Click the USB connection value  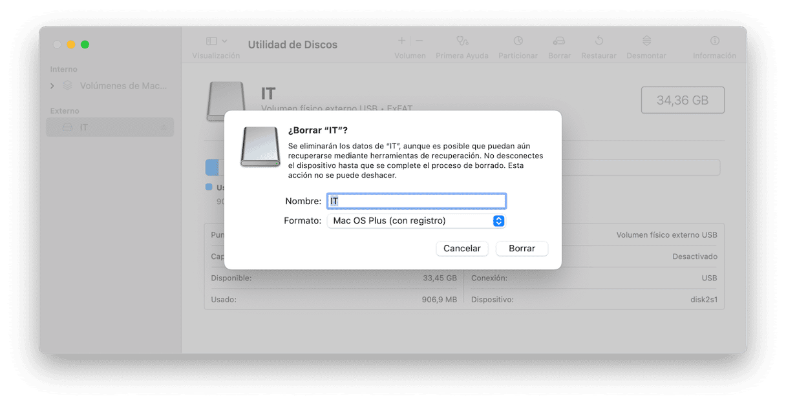(709, 278)
